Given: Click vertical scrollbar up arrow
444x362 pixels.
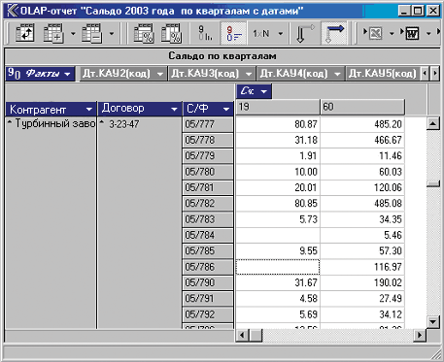Looking at the screenshot, I should (x=433, y=123).
